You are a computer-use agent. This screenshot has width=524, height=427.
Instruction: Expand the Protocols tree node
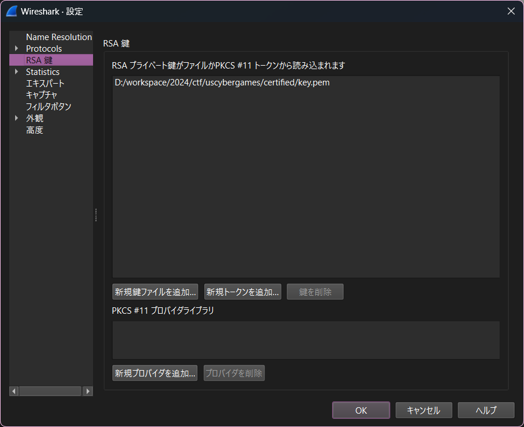point(16,48)
